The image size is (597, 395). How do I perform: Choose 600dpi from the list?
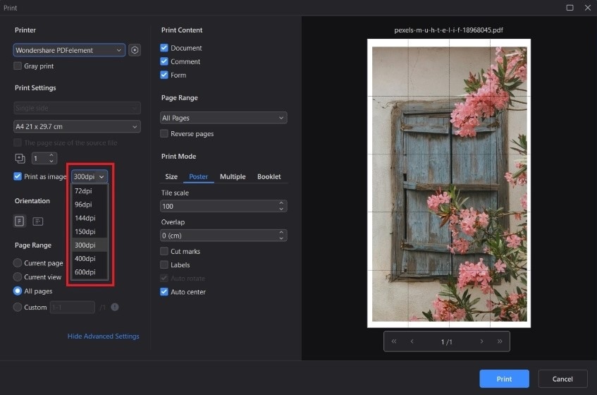(x=90, y=272)
